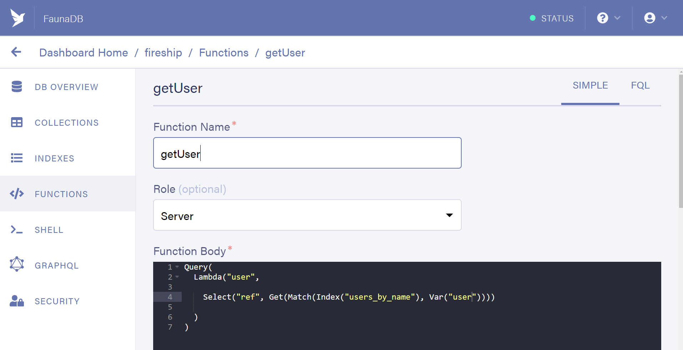Open the help question mark menu
Screen dimensions: 683x350
tap(608, 18)
